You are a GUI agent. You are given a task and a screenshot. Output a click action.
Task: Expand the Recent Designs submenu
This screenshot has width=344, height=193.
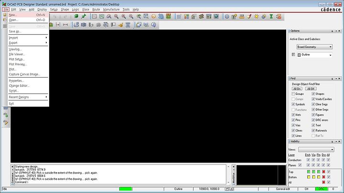28,97
